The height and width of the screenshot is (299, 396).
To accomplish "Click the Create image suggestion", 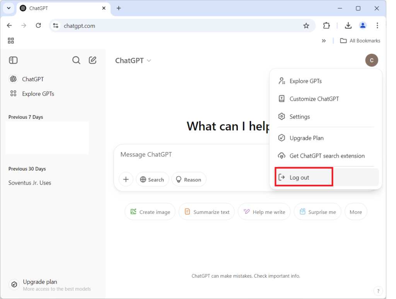I will click(150, 212).
